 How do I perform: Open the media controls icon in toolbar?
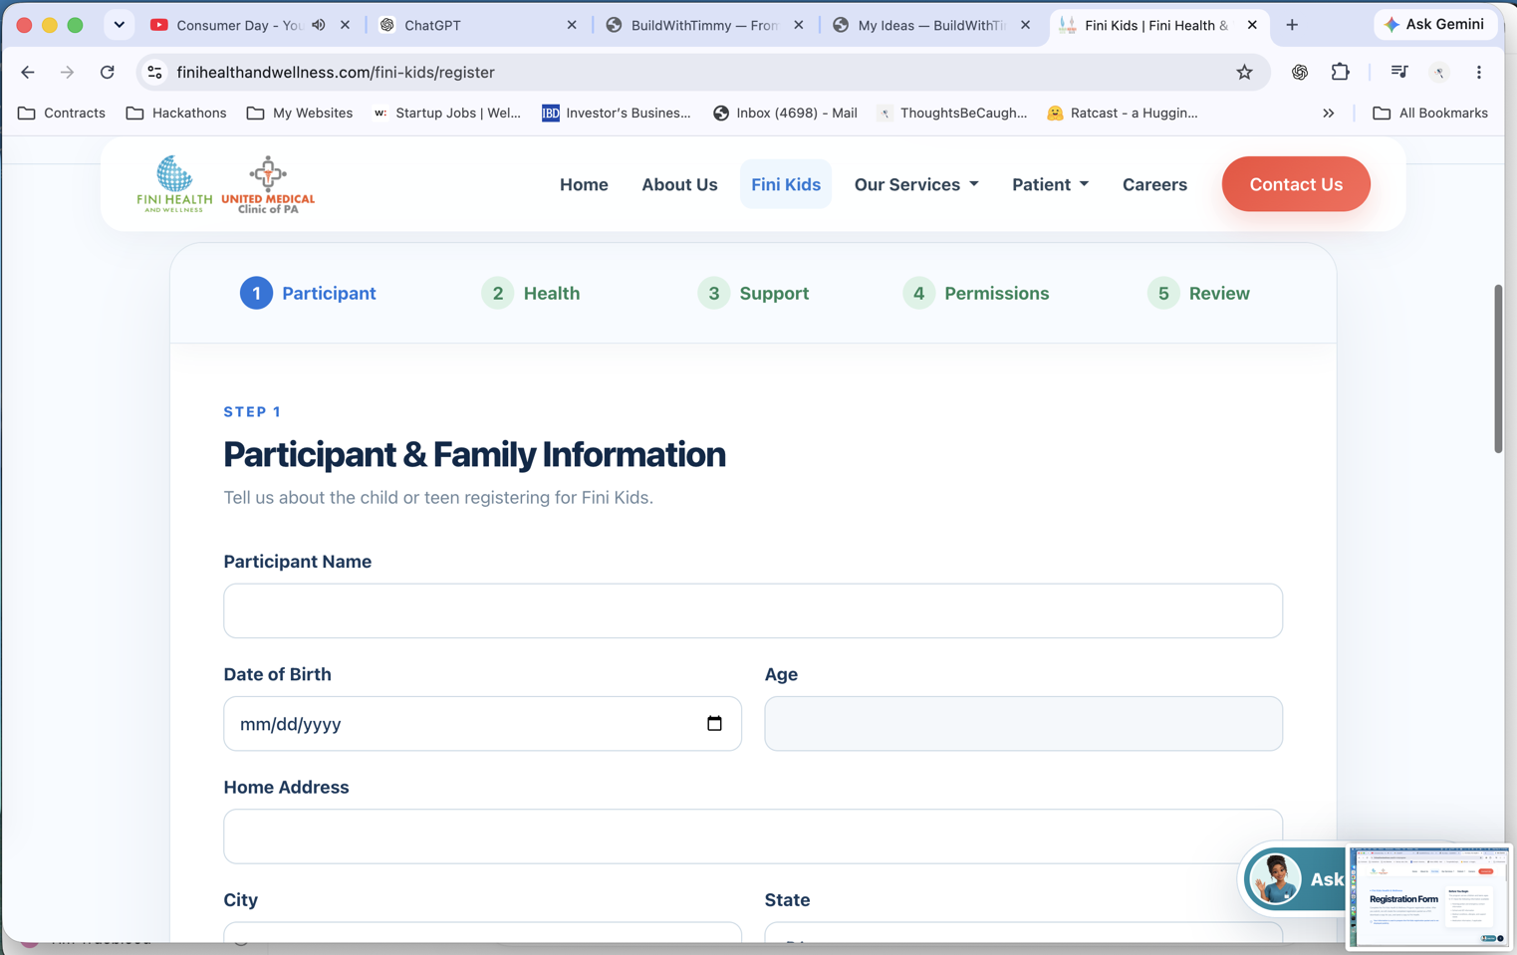[x=1398, y=72]
